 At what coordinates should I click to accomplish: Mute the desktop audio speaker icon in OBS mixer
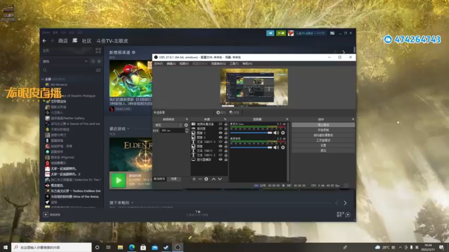[x=276, y=147]
